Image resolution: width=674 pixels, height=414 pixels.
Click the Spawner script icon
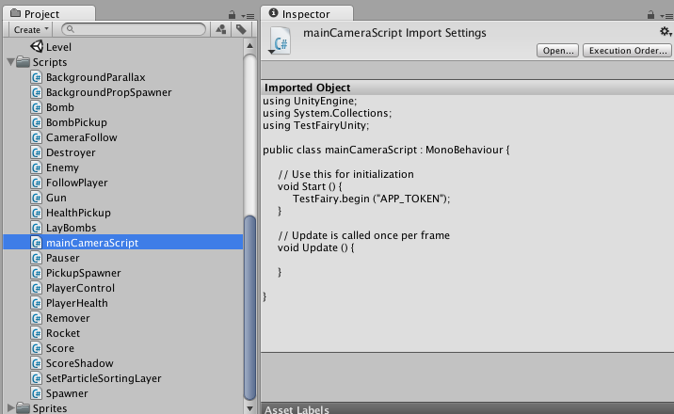37,393
